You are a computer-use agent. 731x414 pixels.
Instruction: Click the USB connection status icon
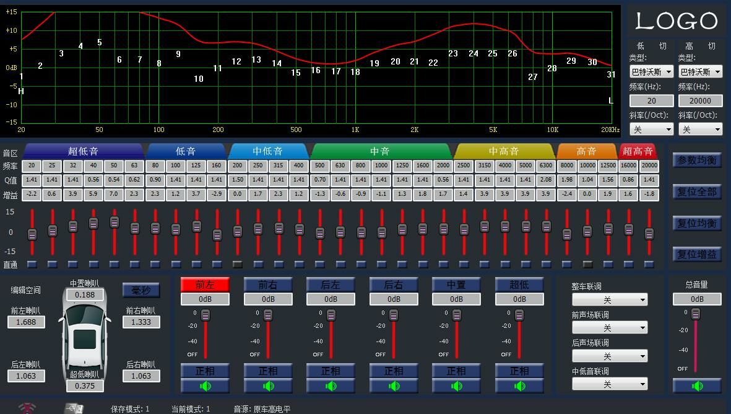(x=74, y=408)
